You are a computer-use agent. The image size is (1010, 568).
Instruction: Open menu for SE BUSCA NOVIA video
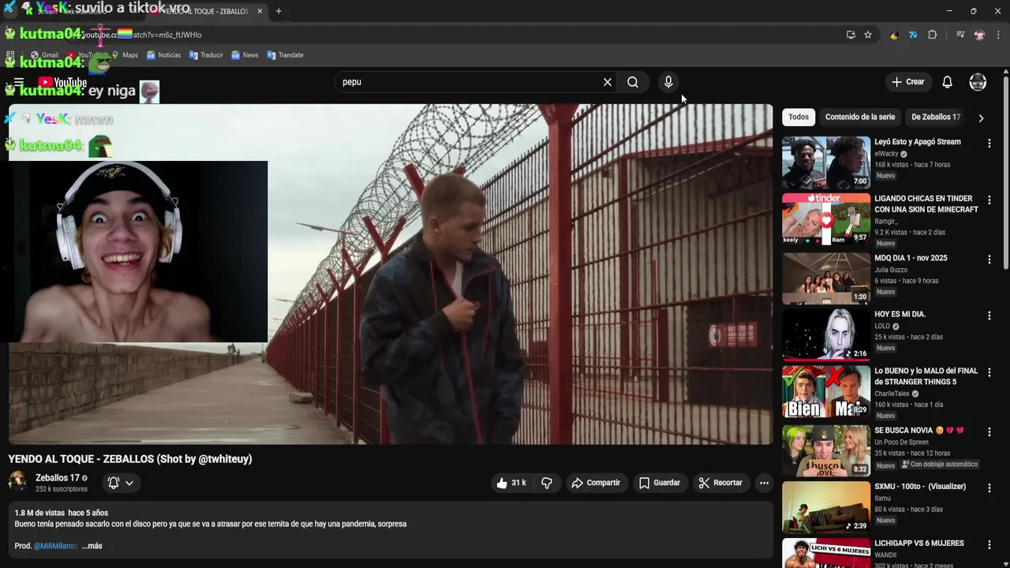[x=989, y=432]
